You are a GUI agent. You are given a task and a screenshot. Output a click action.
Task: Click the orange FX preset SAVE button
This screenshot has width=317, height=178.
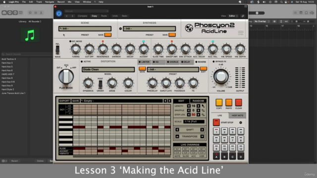(142, 69)
